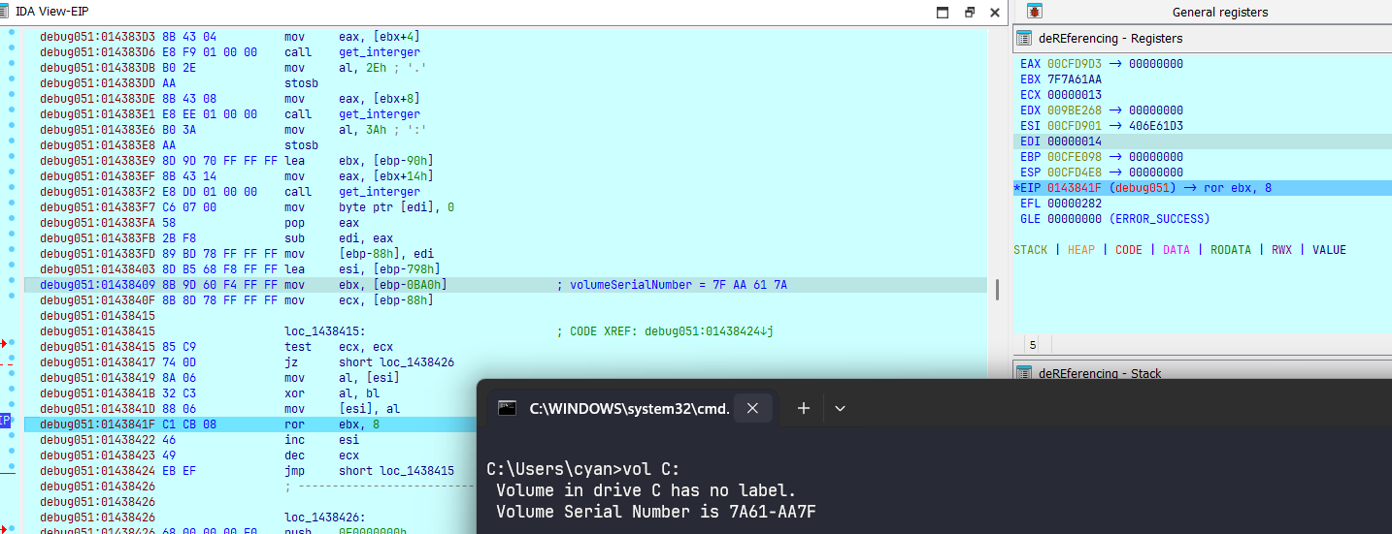Open the terminal tab dropdown chevron
The height and width of the screenshot is (534, 1392).
841,408
